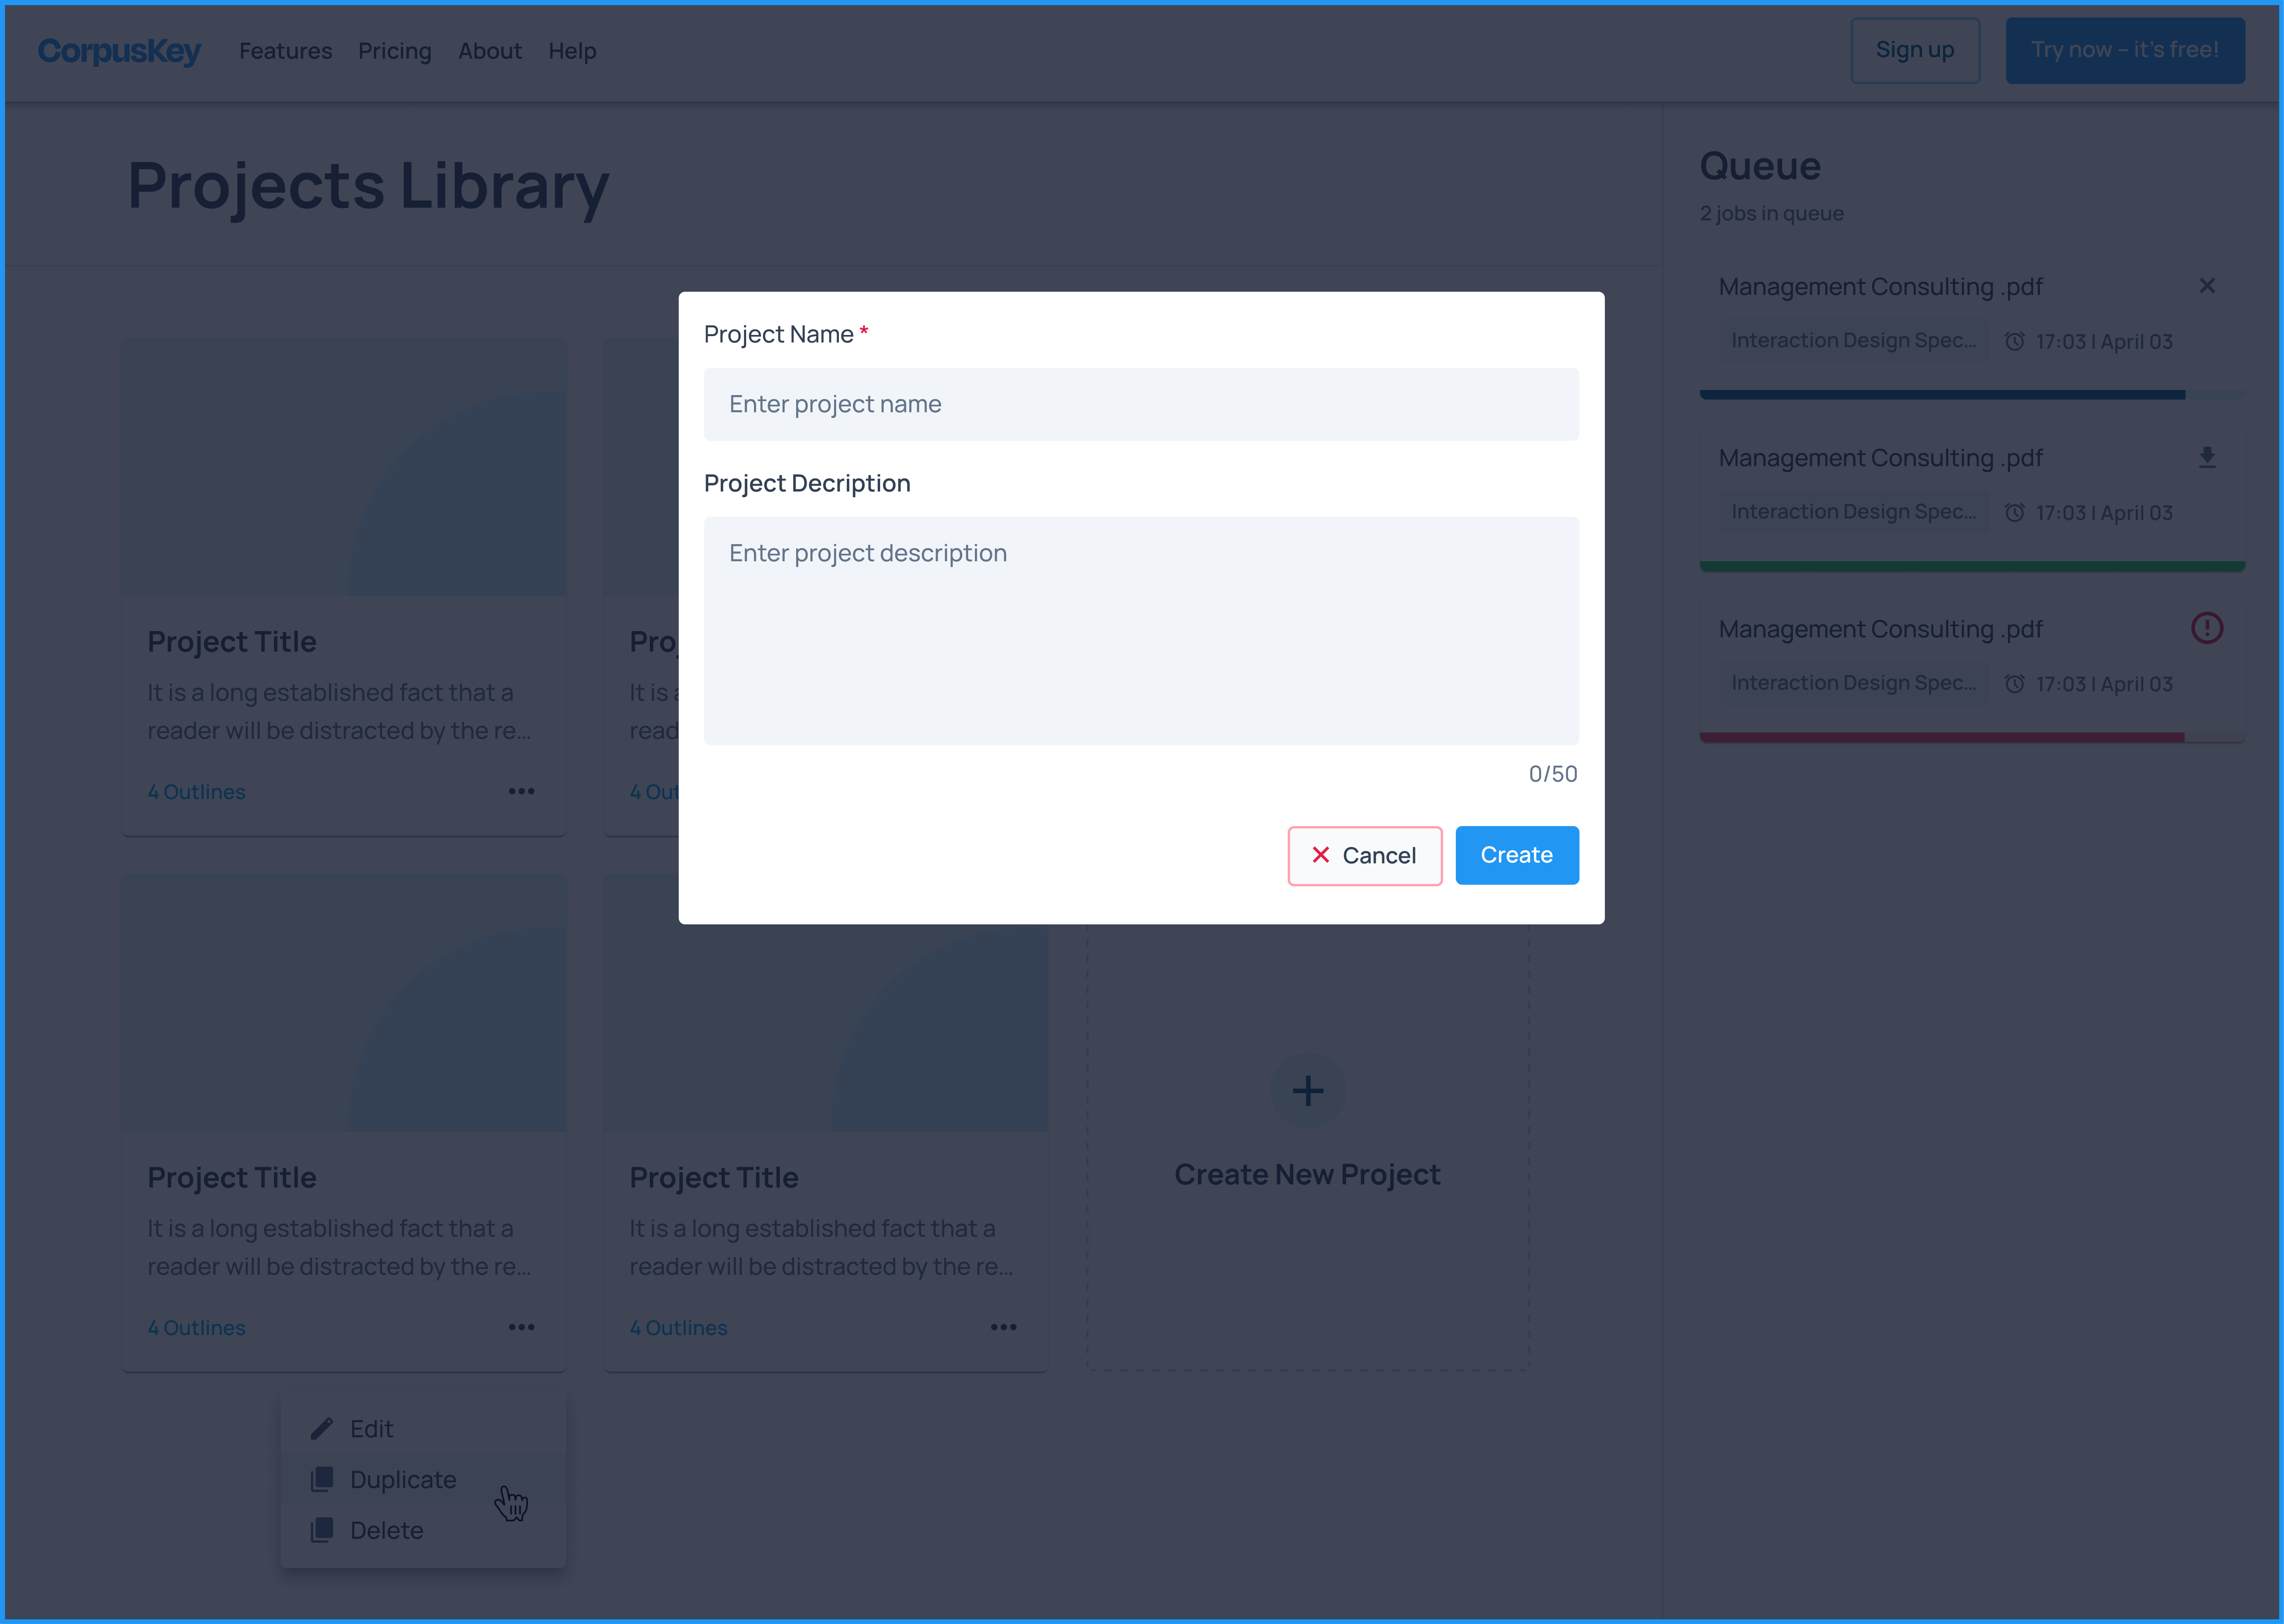Focus the Enter project name field

tap(1141, 404)
